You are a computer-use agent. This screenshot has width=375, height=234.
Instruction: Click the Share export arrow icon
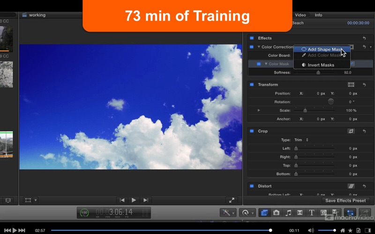coord(365,212)
